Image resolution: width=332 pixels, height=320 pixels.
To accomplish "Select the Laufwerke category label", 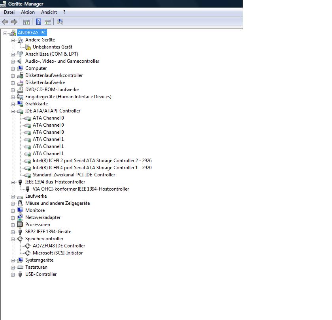I will tap(36, 196).
